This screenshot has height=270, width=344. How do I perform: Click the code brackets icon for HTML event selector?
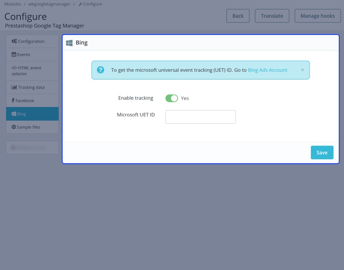14,68
